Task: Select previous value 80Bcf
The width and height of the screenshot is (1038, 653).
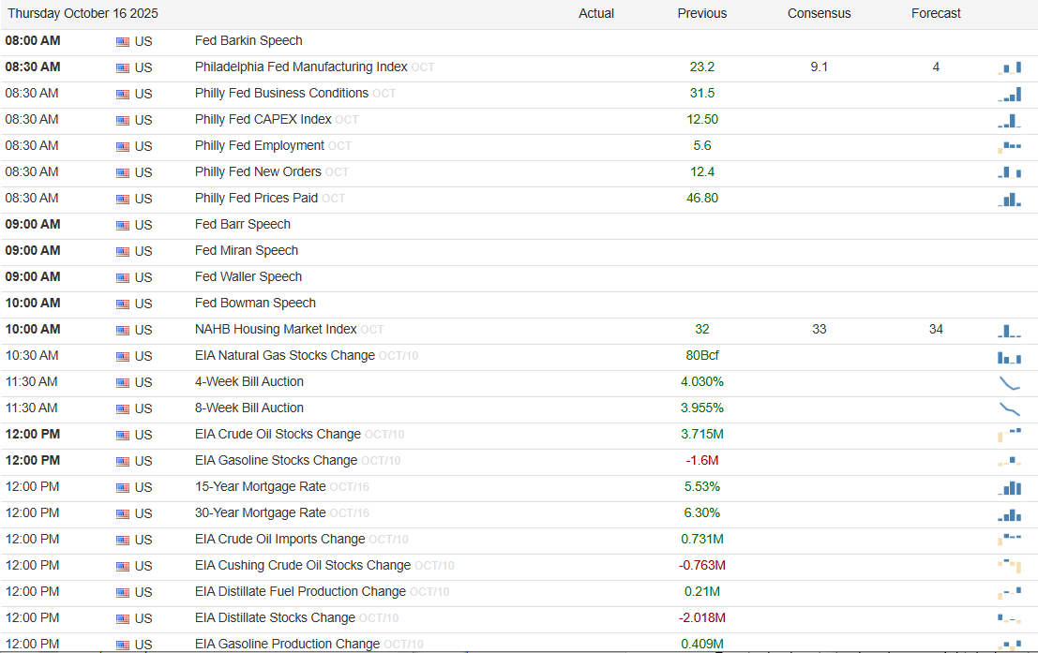Action: coord(701,355)
